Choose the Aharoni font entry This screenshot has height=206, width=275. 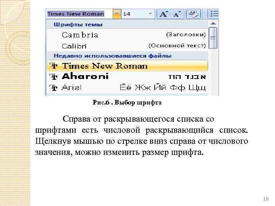click(x=128, y=77)
